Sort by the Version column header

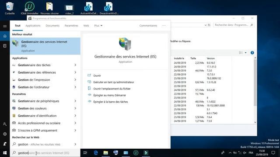point(211,58)
